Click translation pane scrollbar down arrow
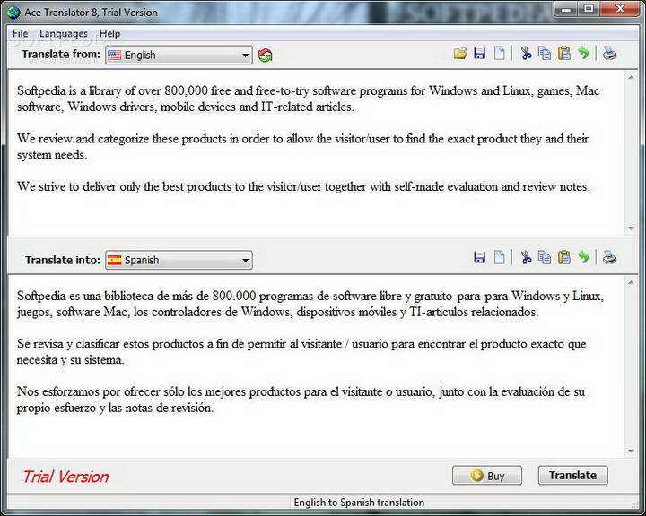Viewport: 646px width, 516px height. pyautogui.click(x=631, y=451)
